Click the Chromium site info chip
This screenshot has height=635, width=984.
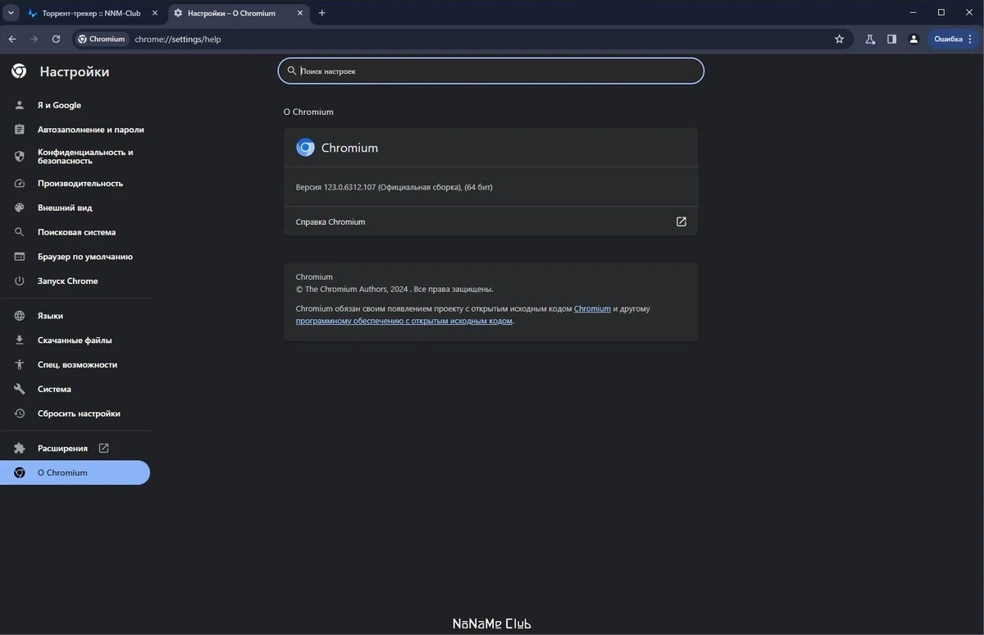tap(102, 39)
